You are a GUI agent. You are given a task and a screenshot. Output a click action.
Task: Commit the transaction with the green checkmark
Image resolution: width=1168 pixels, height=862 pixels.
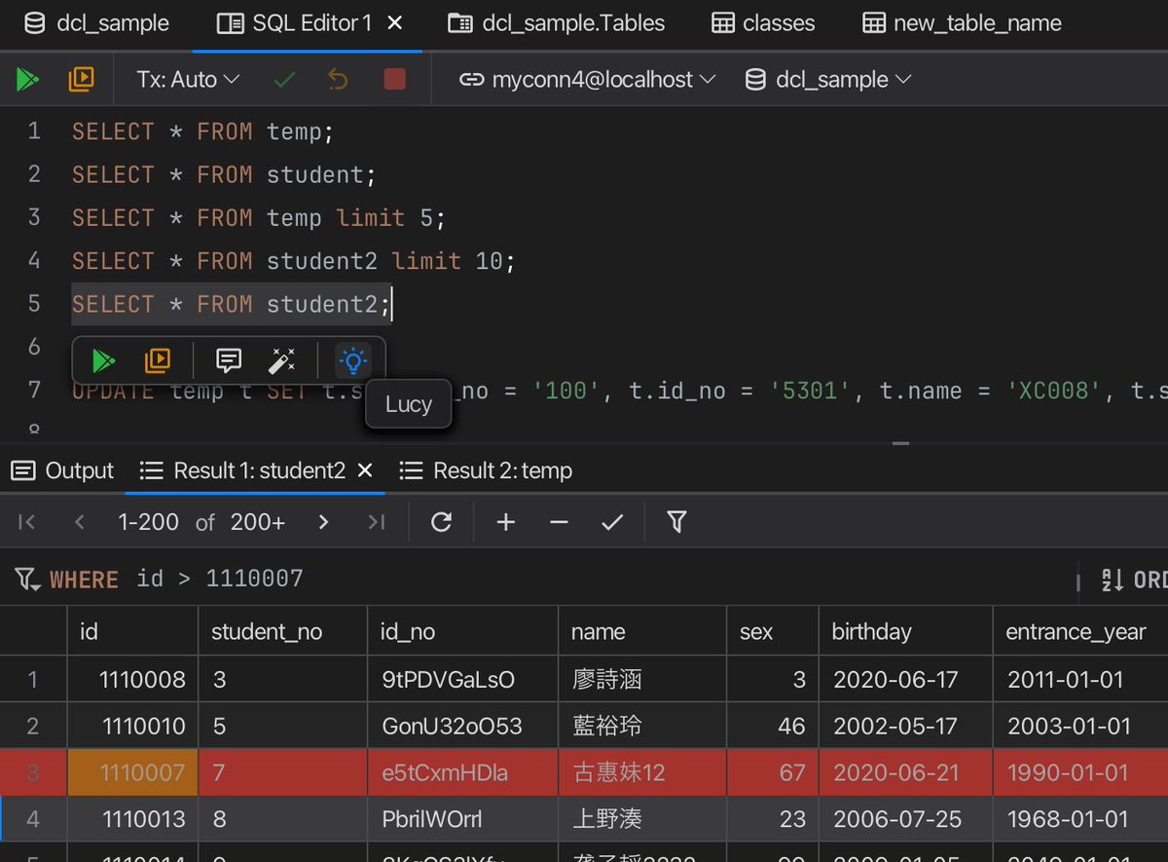tap(285, 80)
